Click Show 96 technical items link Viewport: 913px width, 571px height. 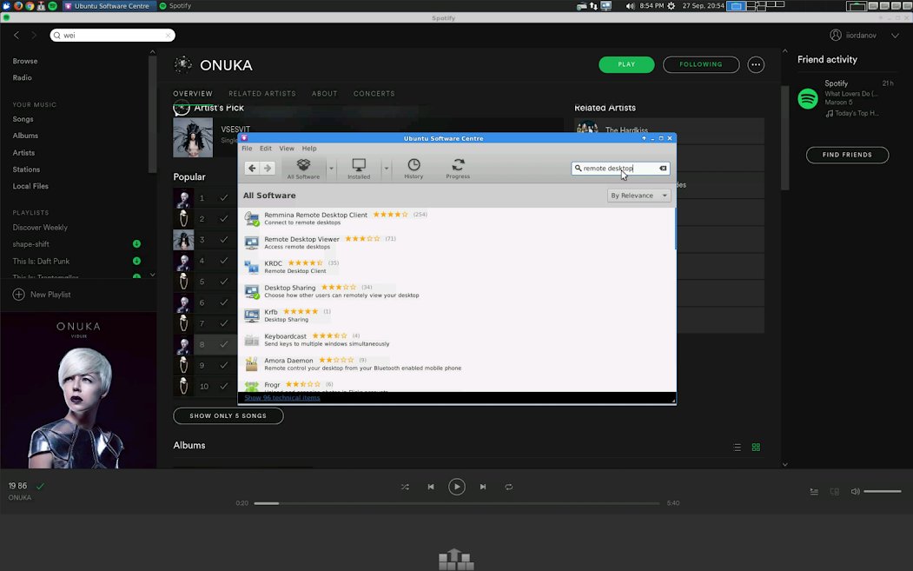point(282,398)
